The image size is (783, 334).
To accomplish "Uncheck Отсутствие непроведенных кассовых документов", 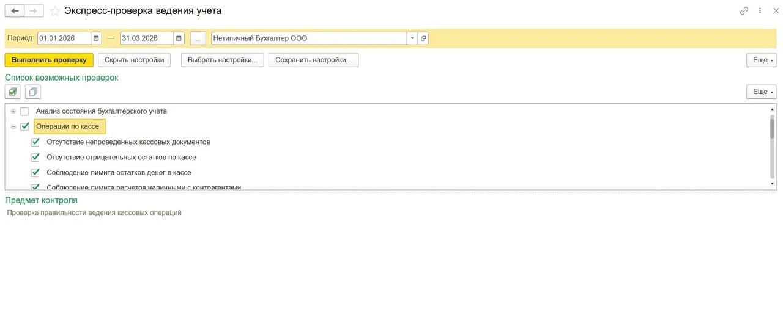I will click(x=35, y=142).
